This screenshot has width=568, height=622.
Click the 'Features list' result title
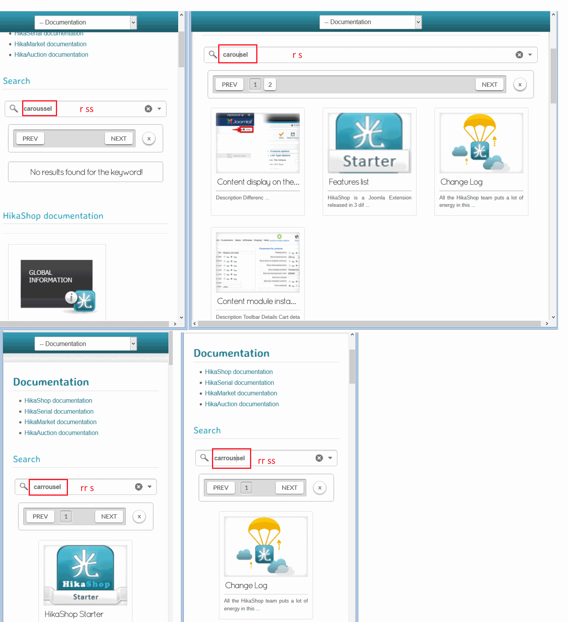349,182
